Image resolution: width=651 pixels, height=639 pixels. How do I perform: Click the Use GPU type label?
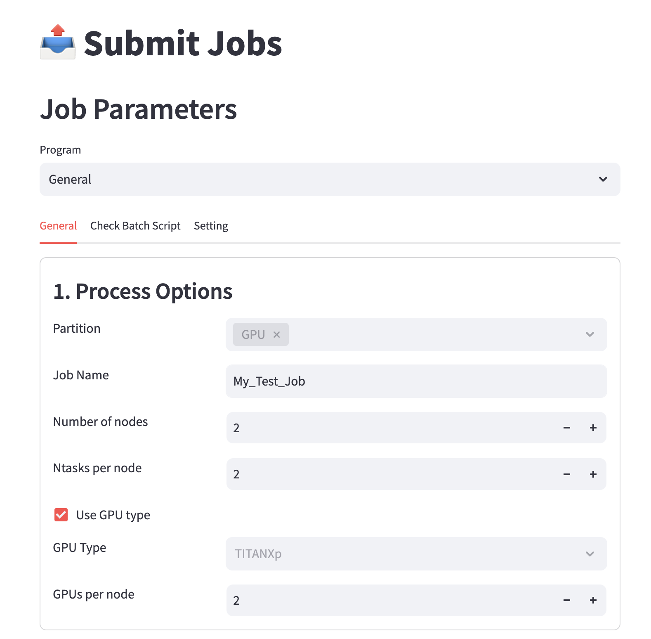tap(113, 515)
